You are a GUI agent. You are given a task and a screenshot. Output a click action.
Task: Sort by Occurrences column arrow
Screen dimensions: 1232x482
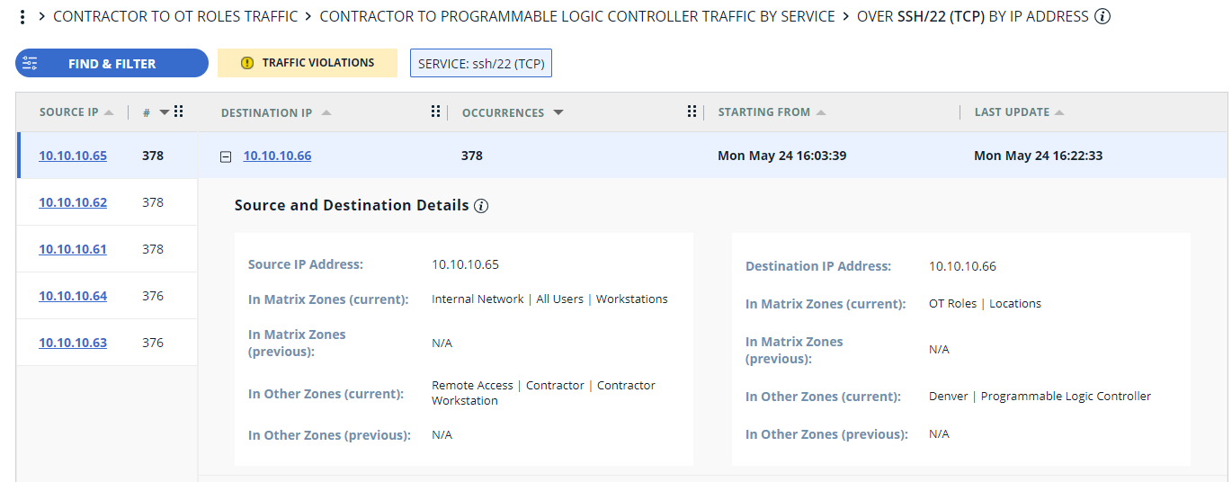[558, 112]
